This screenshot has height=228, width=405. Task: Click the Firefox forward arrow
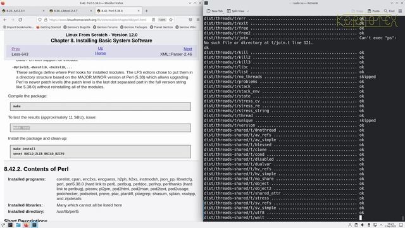point(13,20)
